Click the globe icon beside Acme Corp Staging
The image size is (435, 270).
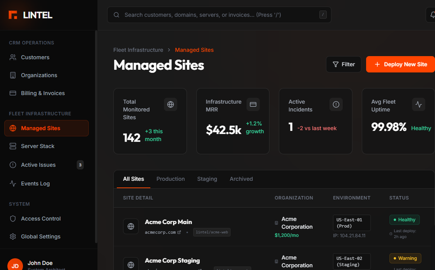point(131,265)
